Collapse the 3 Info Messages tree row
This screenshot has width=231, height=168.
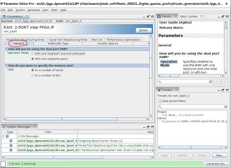[3, 136]
